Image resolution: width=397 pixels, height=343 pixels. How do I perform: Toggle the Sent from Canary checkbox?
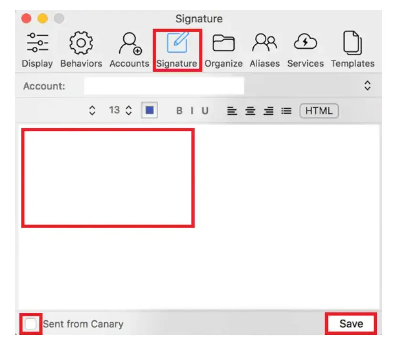31,324
